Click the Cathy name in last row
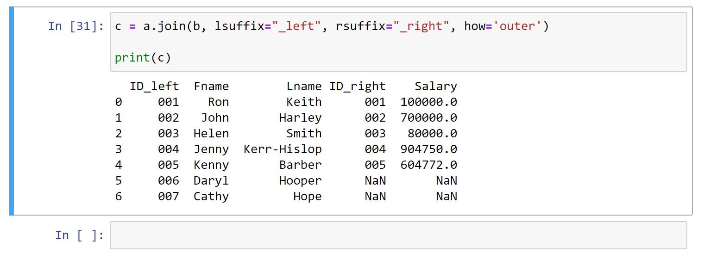The height and width of the screenshot is (266, 704). click(x=211, y=197)
